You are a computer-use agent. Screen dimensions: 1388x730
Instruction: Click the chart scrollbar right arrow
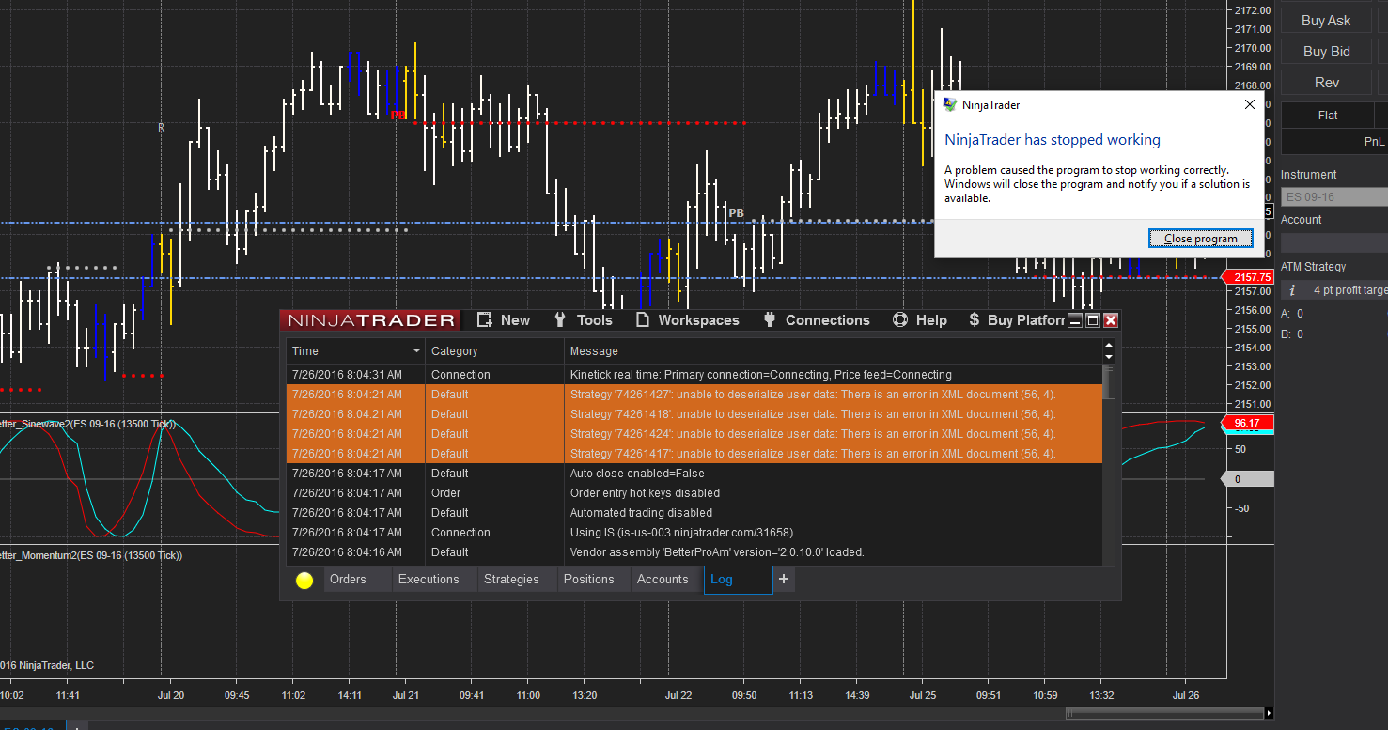pyautogui.click(x=1268, y=713)
